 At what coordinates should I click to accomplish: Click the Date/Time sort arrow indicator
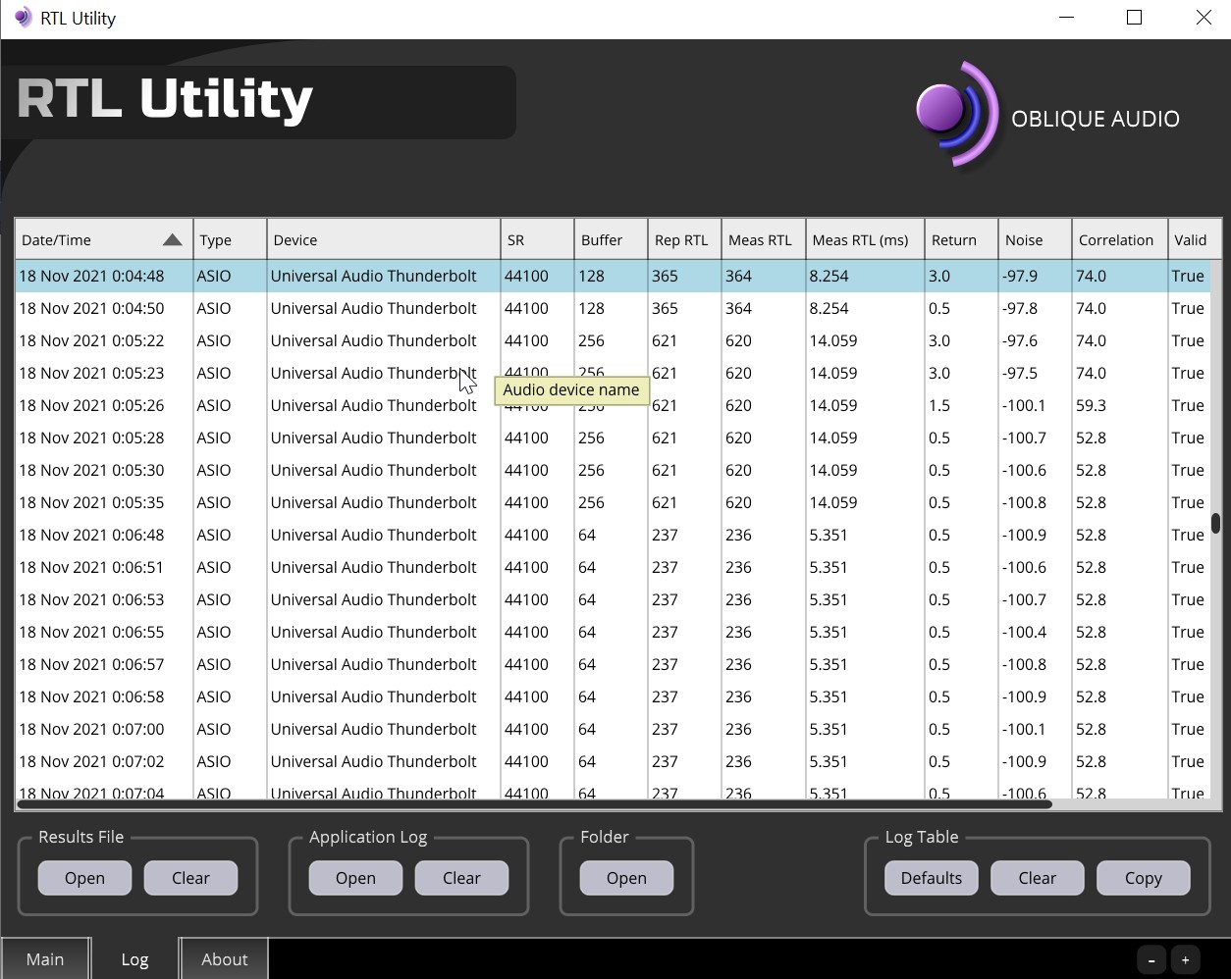point(173,239)
